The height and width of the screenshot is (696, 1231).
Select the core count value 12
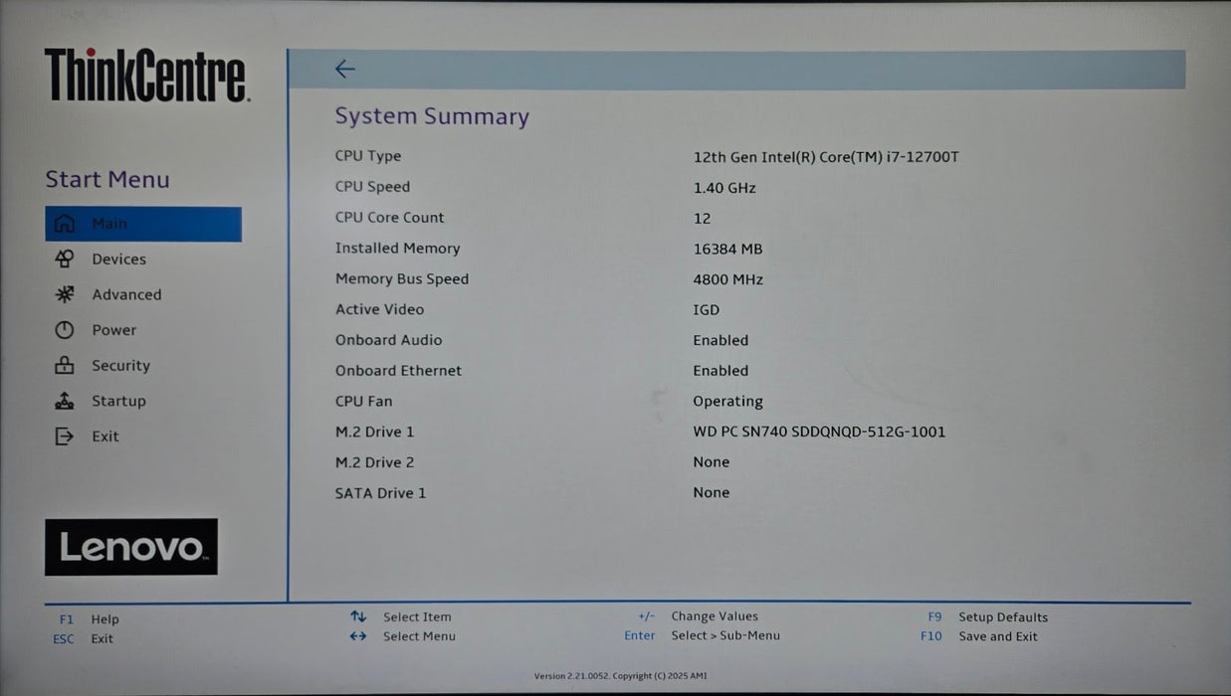point(702,219)
